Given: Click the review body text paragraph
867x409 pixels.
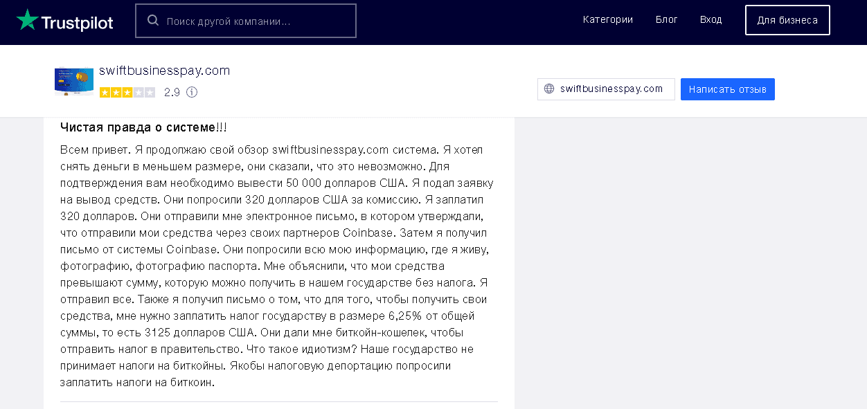Looking at the screenshot, I should pyautogui.click(x=277, y=266).
